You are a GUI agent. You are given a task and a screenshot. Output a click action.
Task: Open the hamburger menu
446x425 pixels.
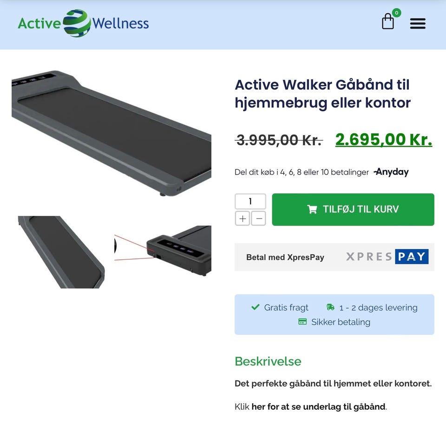418,24
